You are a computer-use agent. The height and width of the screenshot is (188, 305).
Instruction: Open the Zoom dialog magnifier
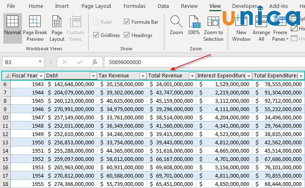click(x=176, y=25)
